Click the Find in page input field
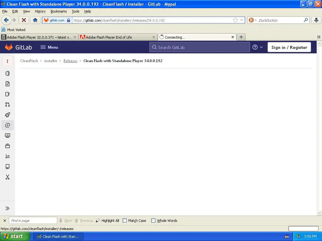This screenshot has width=322, height=241. (x=33, y=221)
